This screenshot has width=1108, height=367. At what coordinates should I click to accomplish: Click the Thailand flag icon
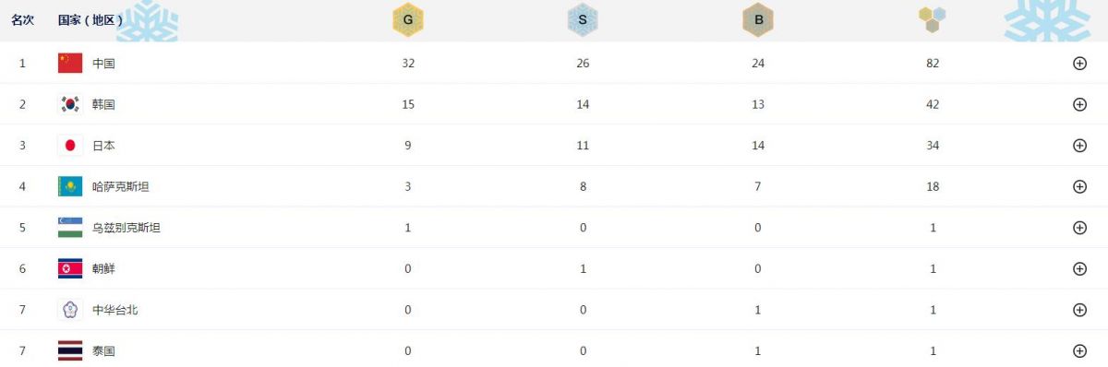click(70, 350)
